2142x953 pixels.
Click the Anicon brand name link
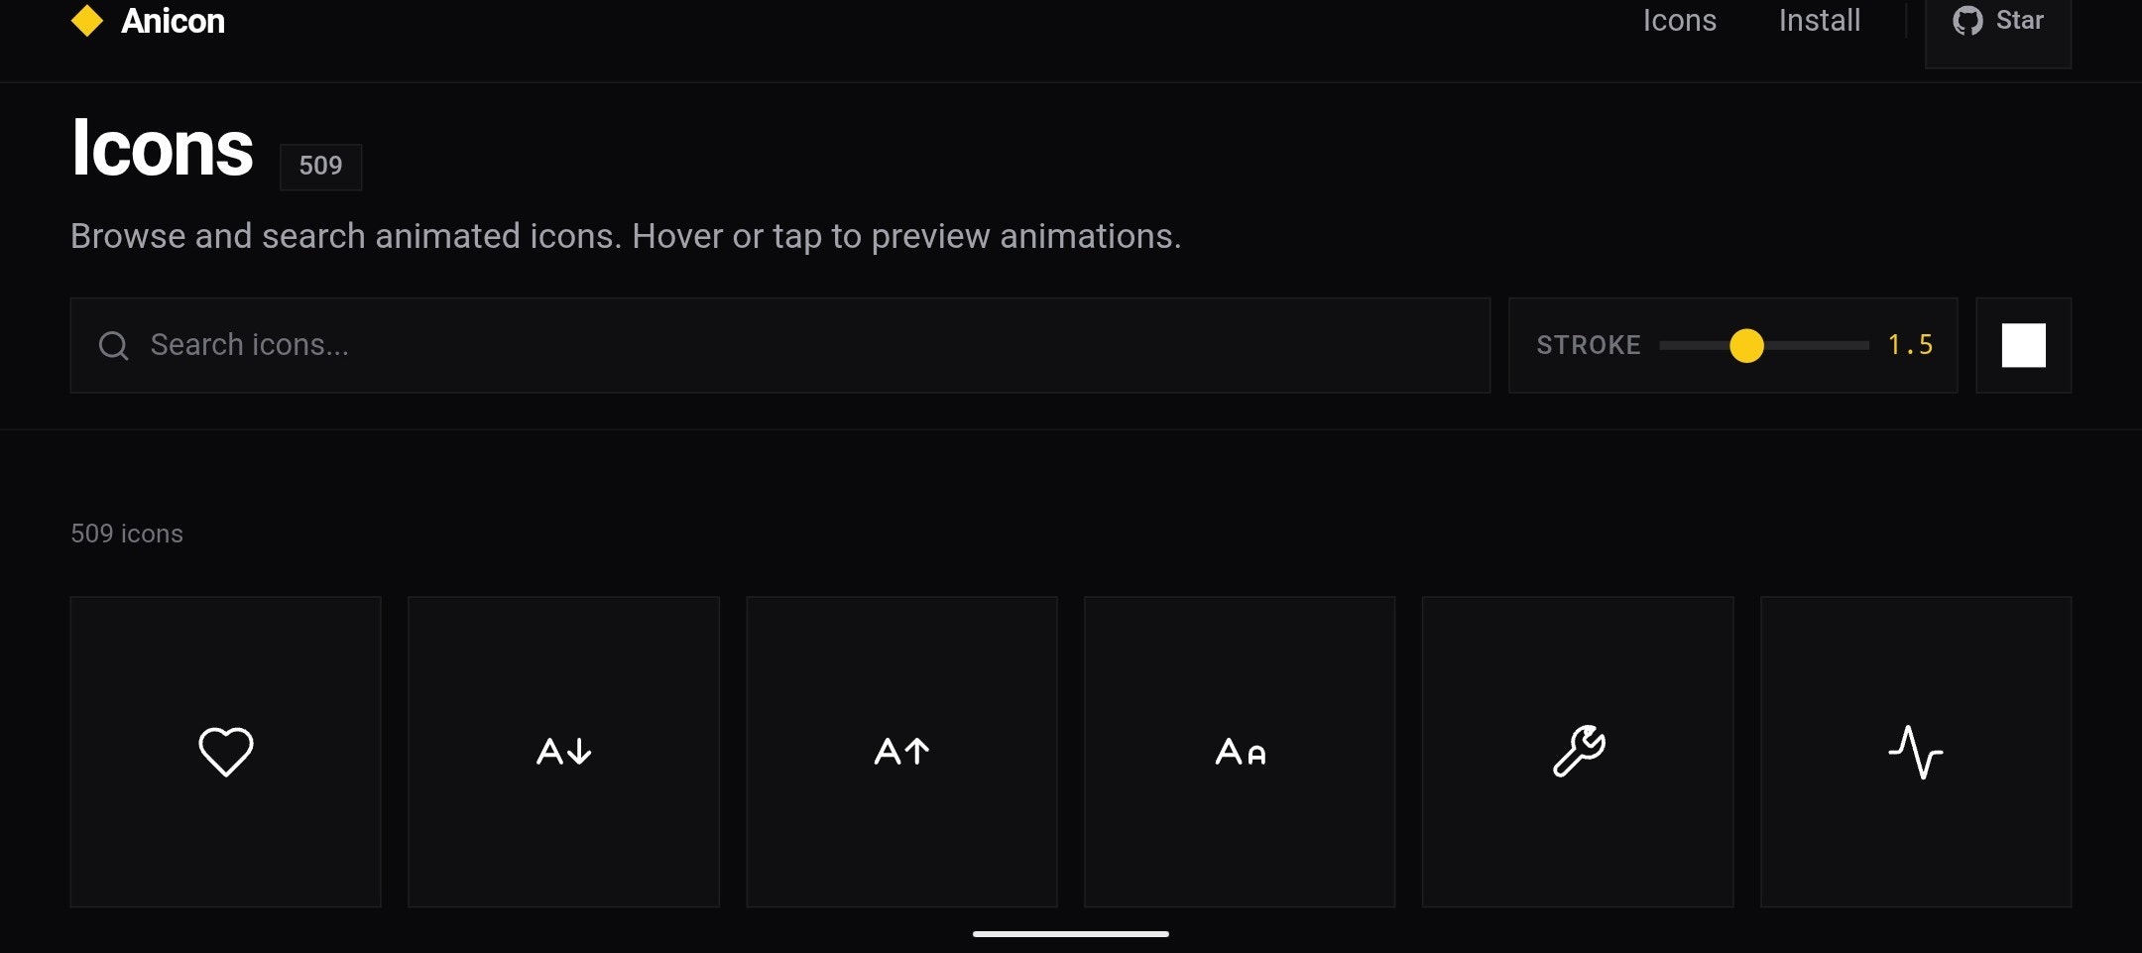[174, 21]
